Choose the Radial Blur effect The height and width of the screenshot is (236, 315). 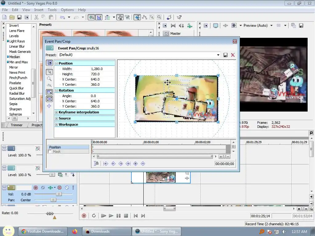coord(17,93)
